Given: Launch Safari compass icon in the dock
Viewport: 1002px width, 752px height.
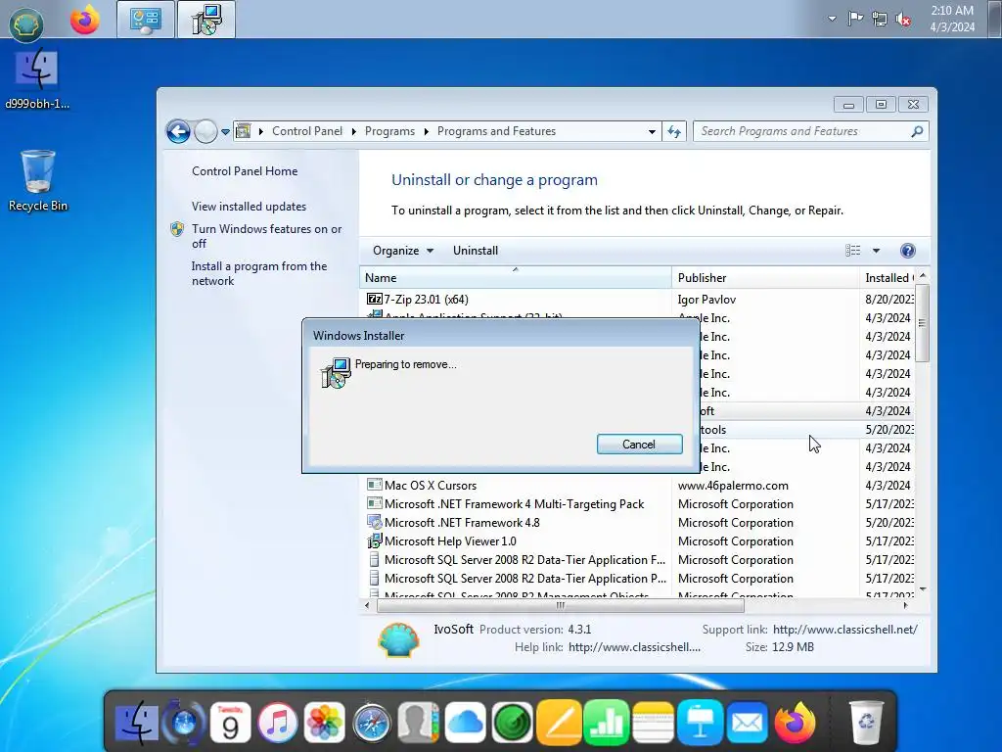Looking at the screenshot, I should click(x=371, y=724).
